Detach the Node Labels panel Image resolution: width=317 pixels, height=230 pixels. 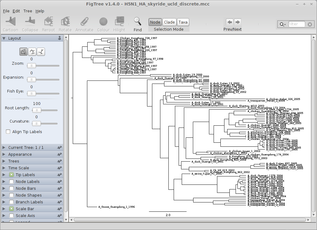tap(59, 181)
